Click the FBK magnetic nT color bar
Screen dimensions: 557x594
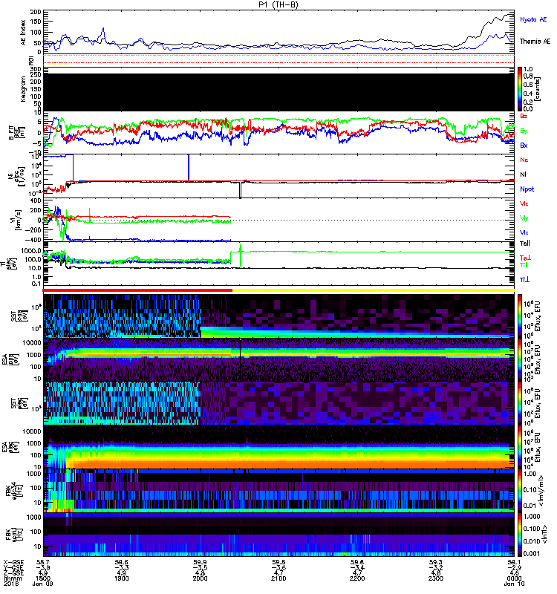[x=520, y=535]
